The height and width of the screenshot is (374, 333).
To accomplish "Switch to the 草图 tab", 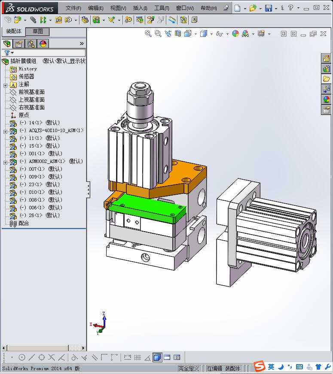I will [x=37, y=31].
